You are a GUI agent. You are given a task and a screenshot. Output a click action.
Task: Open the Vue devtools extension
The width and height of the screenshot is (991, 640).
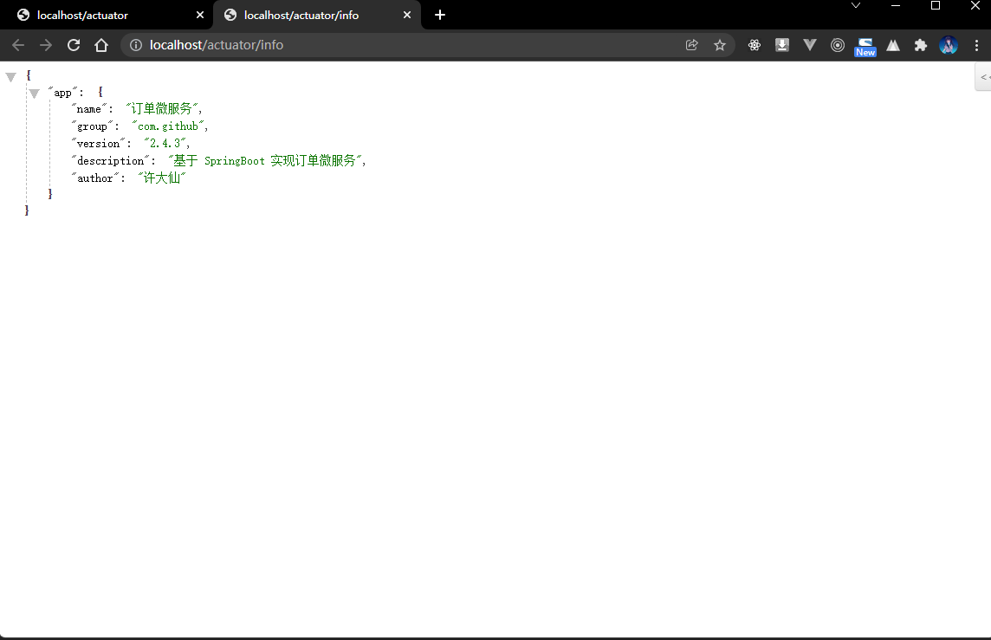pyautogui.click(x=810, y=45)
